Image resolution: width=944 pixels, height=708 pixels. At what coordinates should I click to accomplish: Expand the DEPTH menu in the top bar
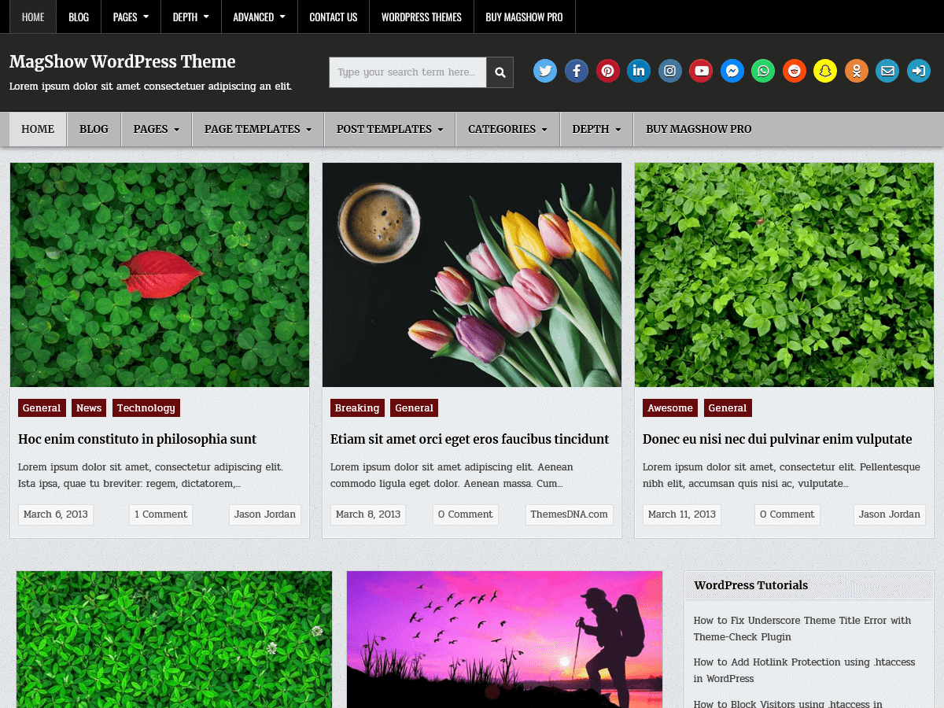[x=190, y=17]
